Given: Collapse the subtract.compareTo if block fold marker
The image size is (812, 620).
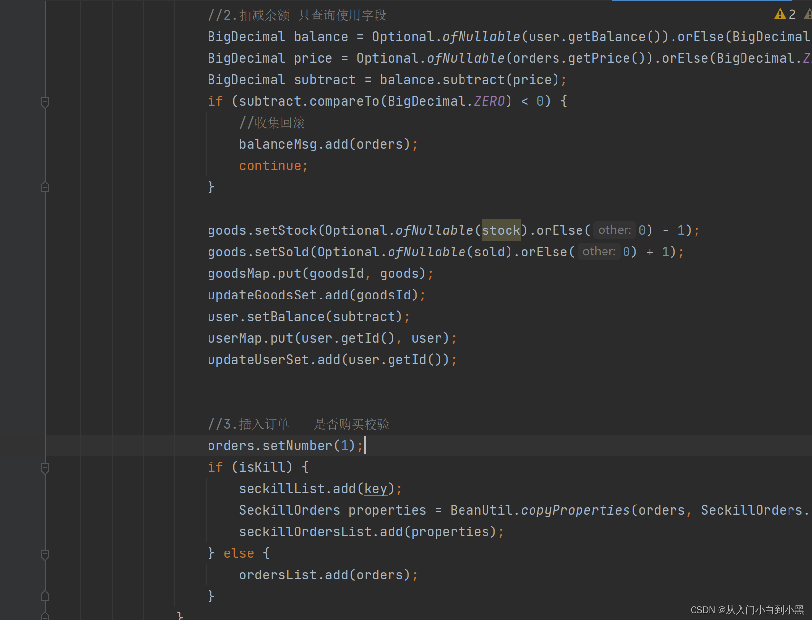Looking at the screenshot, I should (x=45, y=102).
